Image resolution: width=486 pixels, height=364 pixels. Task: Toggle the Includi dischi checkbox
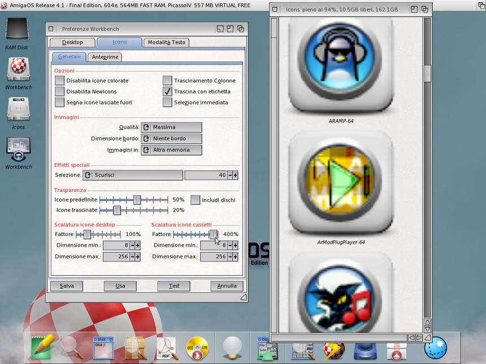[196, 200]
